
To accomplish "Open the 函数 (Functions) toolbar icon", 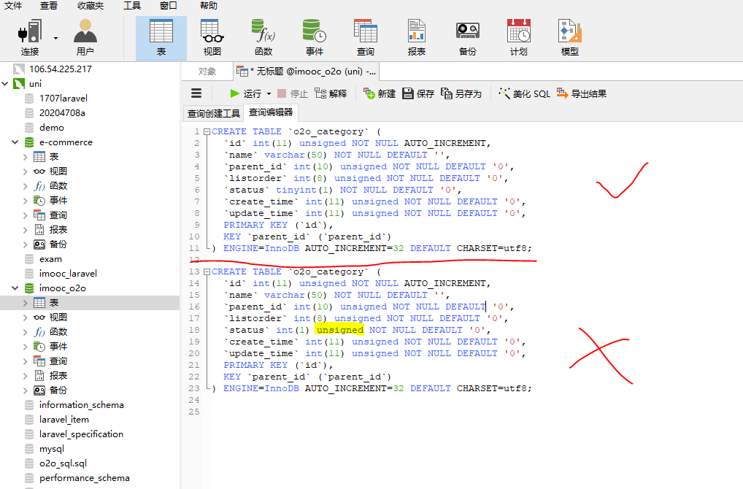I will (x=262, y=36).
